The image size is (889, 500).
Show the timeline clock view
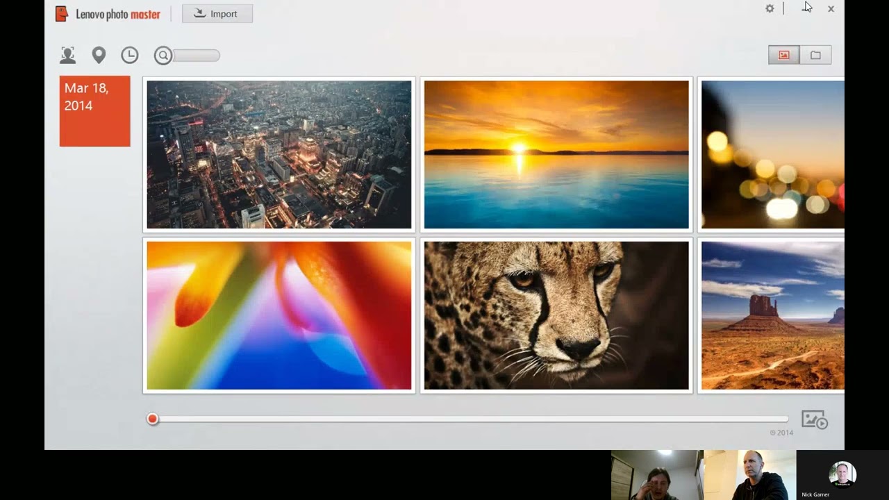tap(130, 56)
